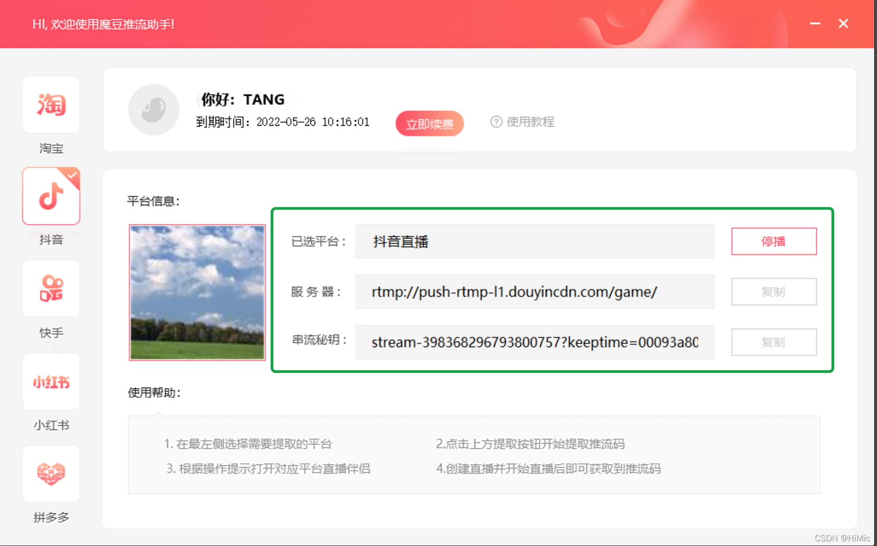
Task: Click the stream key text field
Action: 535,342
